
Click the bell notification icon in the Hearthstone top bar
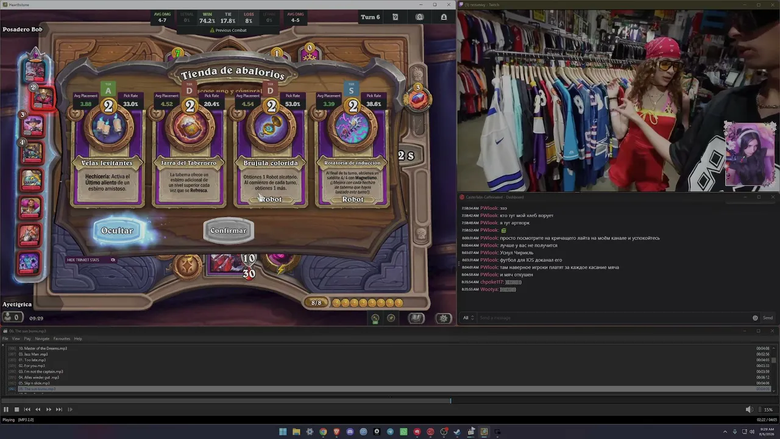click(x=444, y=17)
